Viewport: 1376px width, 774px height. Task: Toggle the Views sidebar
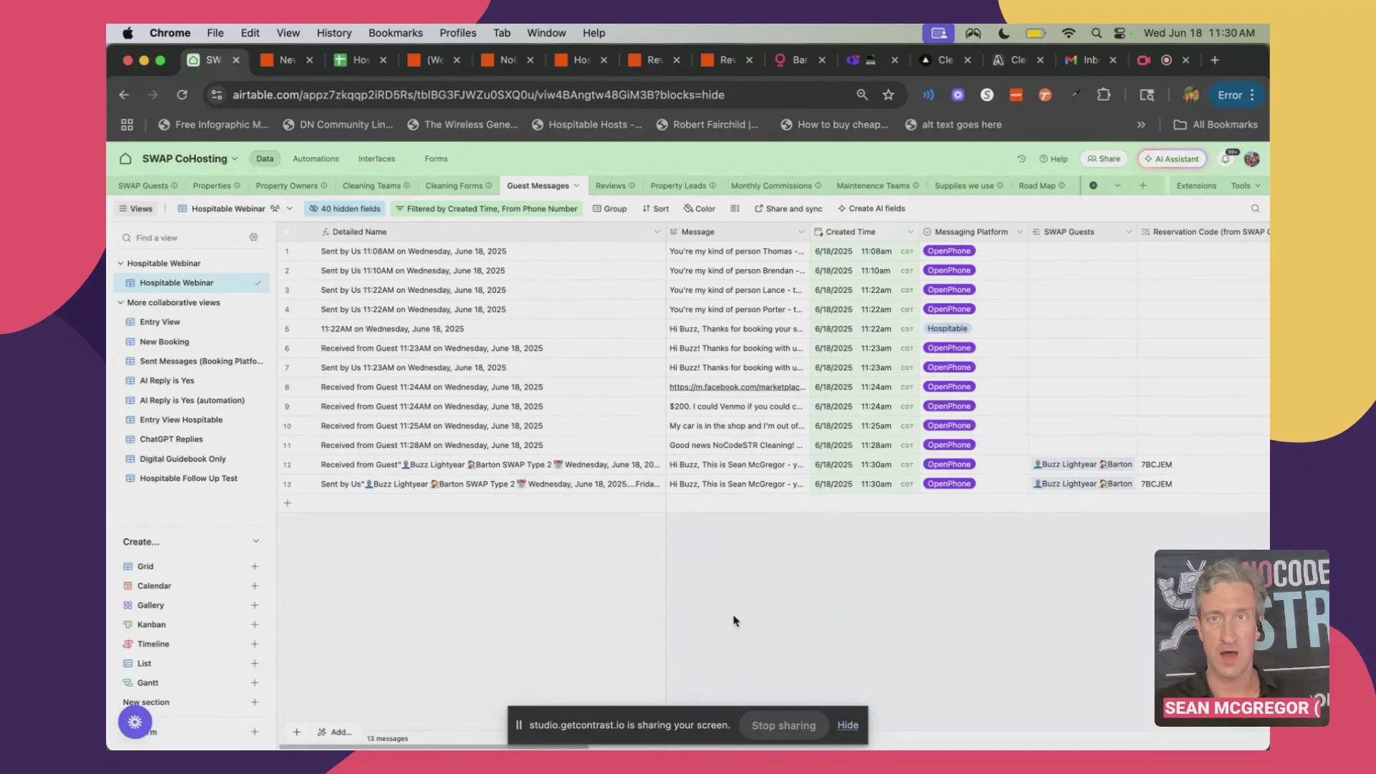tap(135, 209)
